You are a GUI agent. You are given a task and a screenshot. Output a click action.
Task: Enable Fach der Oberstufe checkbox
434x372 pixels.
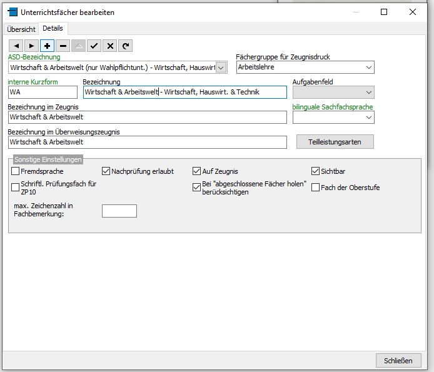click(x=315, y=188)
